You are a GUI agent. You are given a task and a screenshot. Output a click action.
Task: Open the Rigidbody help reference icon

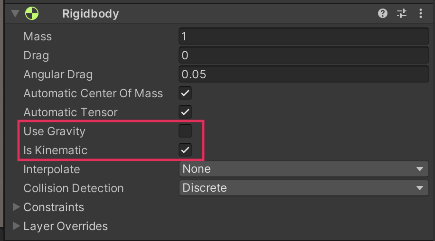[383, 14]
